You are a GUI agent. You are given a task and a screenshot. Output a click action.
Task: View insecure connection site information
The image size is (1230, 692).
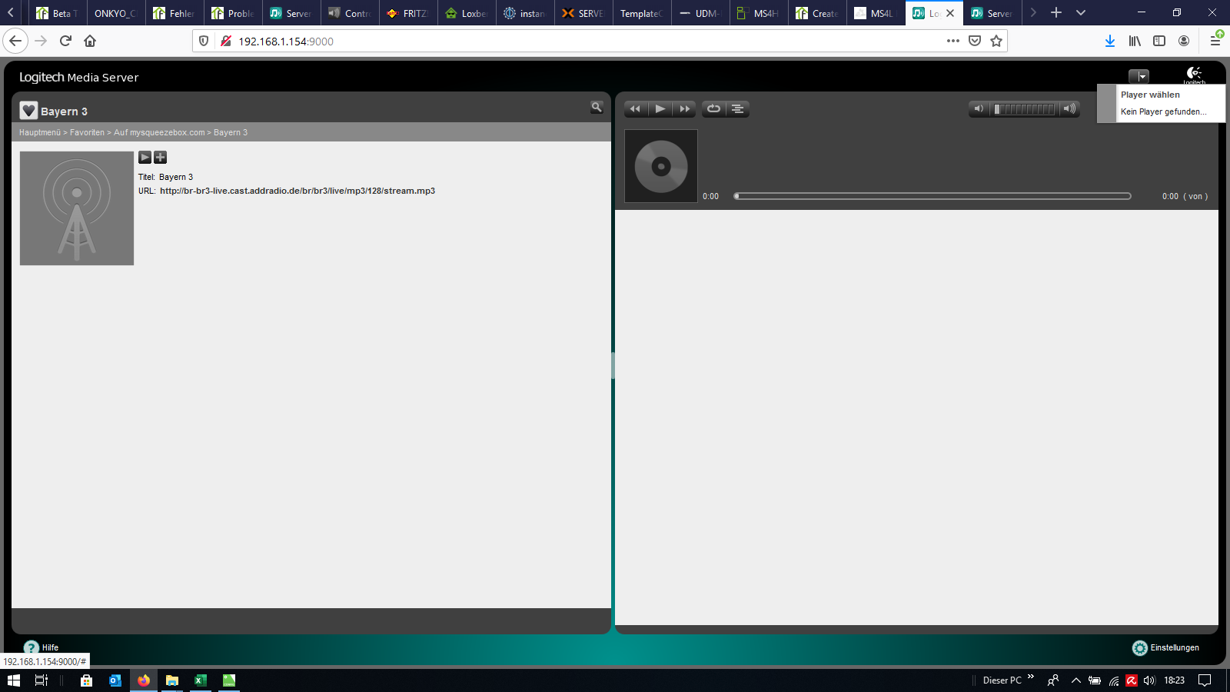pyautogui.click(x=226, y=41)
